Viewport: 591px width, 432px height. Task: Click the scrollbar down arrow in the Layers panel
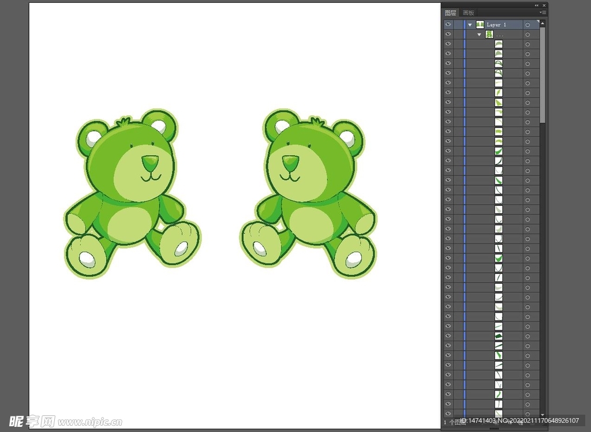pyautogui.click(x=543, y=415)
